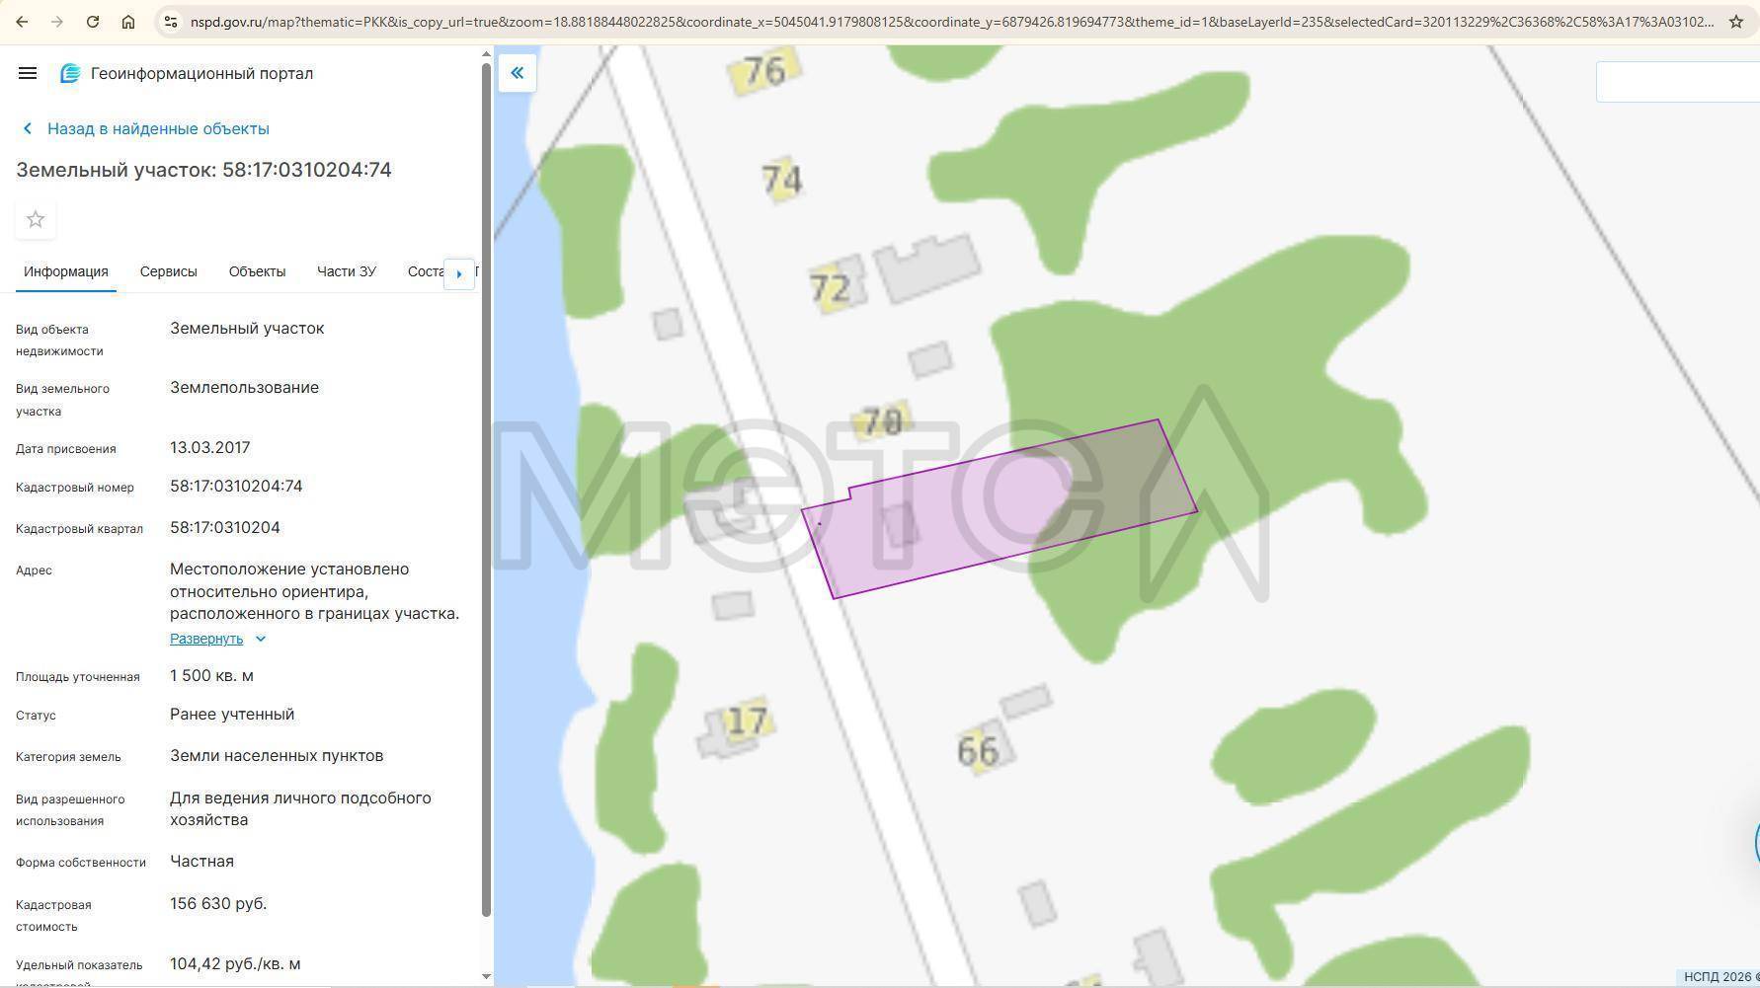Bookmark this page with the star icon

point(1735,22)
